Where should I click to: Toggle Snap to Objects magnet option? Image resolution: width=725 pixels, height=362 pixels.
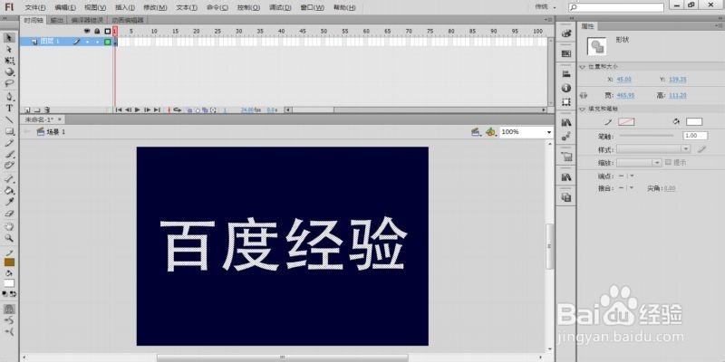tap(9, 309)
